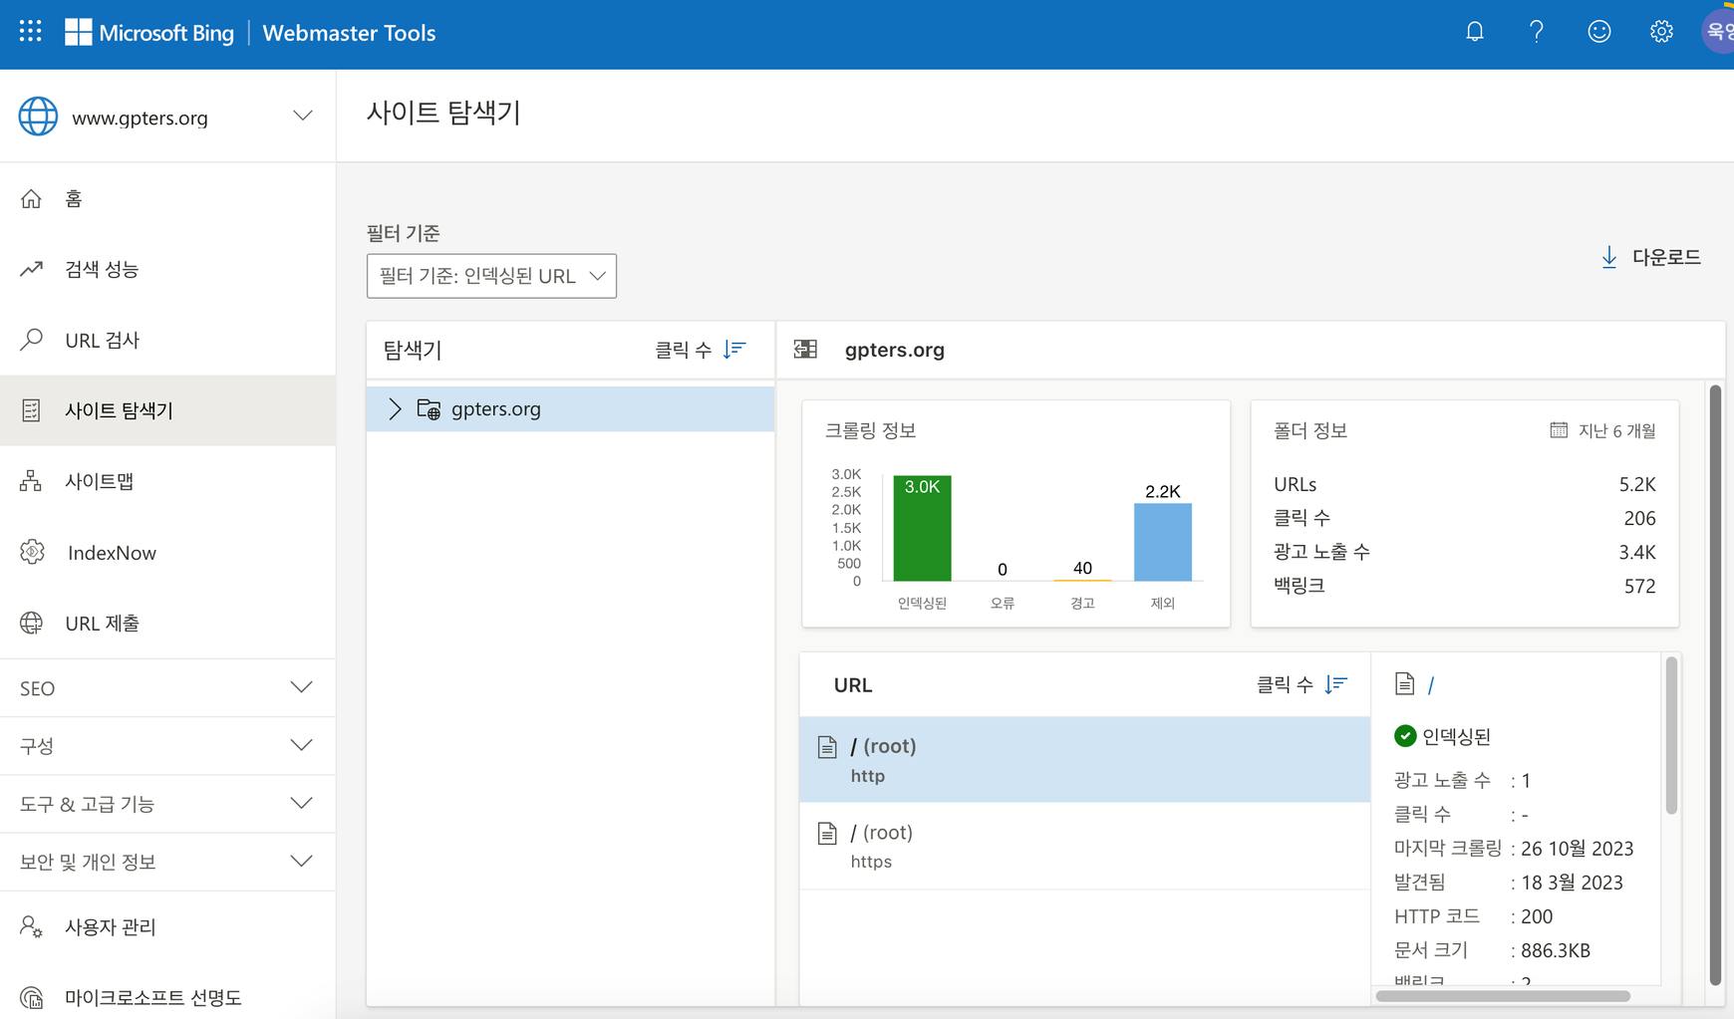Click the Clarity icon in sidebar

(32, 997)
